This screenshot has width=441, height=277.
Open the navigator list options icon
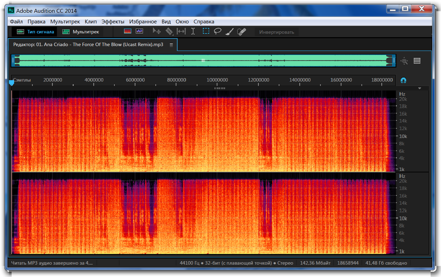(x=417, y=61)
